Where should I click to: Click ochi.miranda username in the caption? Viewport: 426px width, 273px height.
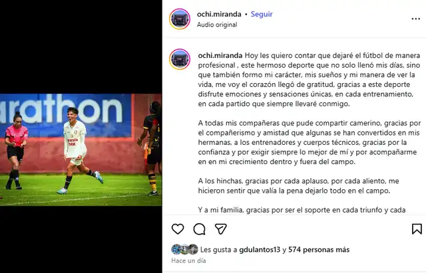tap(220, 56)
